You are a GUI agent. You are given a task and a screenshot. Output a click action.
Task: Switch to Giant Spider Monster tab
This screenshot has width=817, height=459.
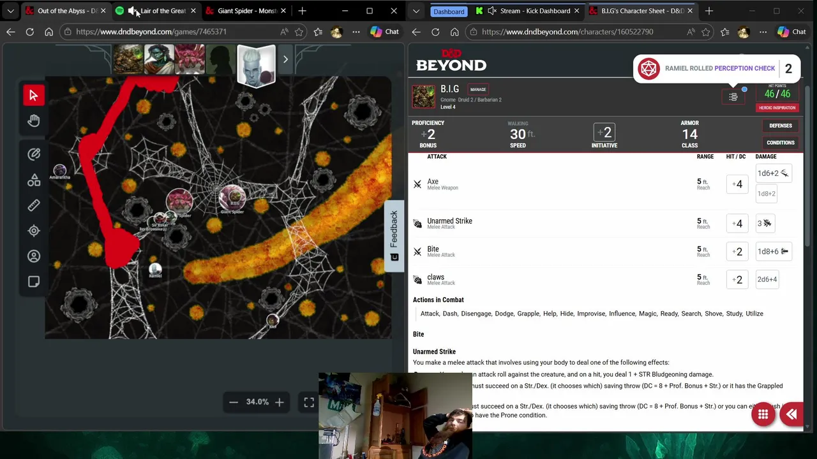click(x=246, y=11)
